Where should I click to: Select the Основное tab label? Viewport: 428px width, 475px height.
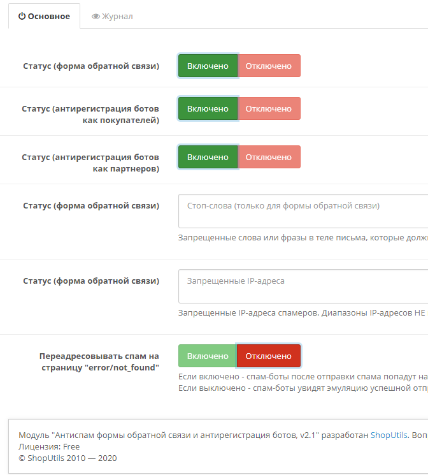pos(48,17)
